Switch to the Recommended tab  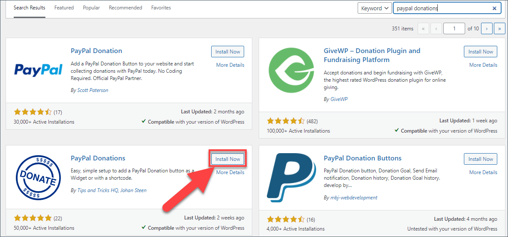(126, 7)
